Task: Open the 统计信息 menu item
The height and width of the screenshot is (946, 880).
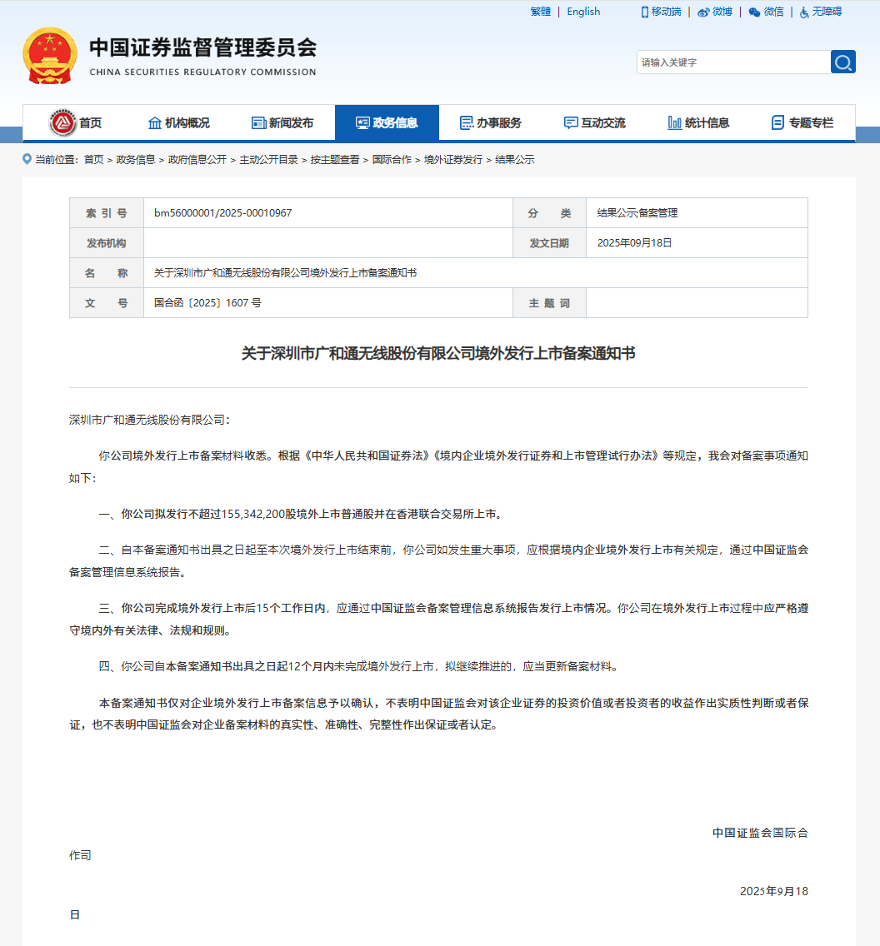Action: [x=698, y=123]
